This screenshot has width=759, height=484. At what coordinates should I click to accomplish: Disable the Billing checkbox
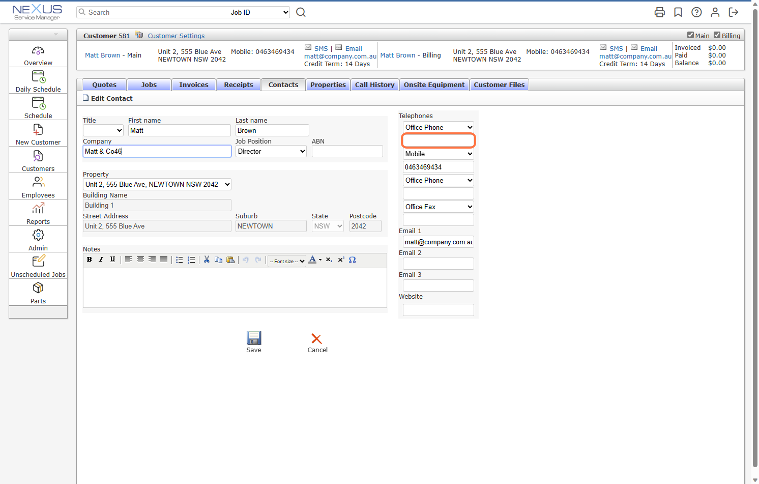point(717,36)
